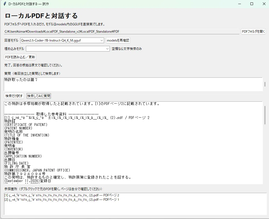Screen dimensions: 269x219
Task: Click the (September 11,2026)登録日 line
Action: pos(28,181)
